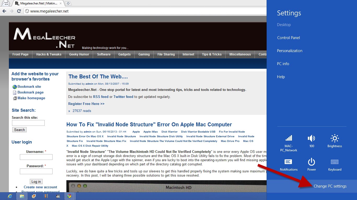357x200 pixels.
Task: Click the Twitter feed link
Action: click(123, 97)
